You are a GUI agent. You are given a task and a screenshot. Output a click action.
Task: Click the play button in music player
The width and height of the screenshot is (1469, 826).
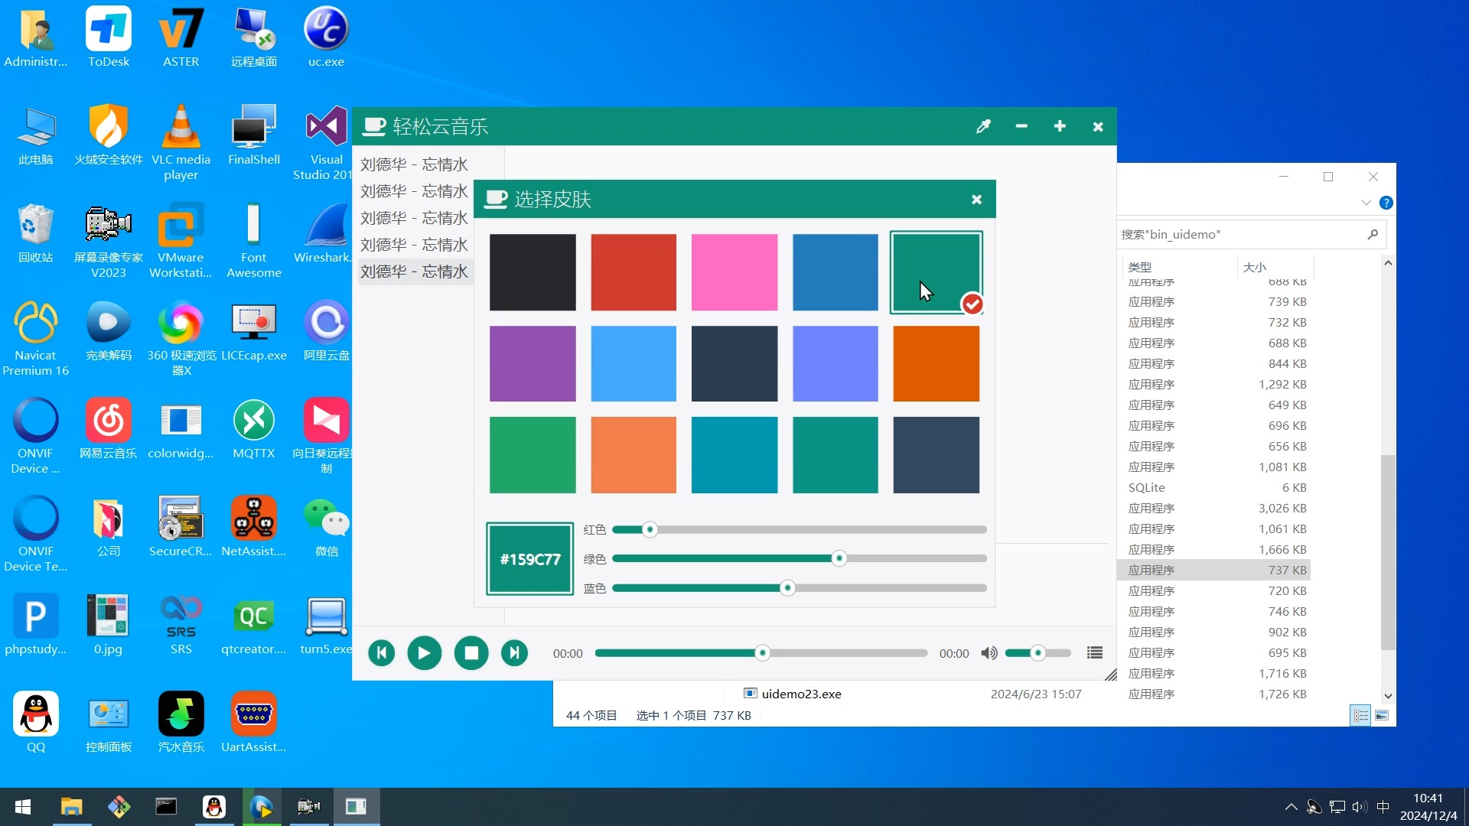point(425,652)
